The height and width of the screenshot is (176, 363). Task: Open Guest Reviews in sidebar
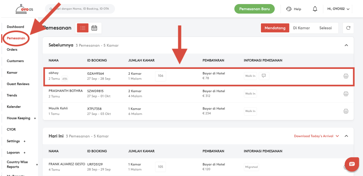pos(18,84)
